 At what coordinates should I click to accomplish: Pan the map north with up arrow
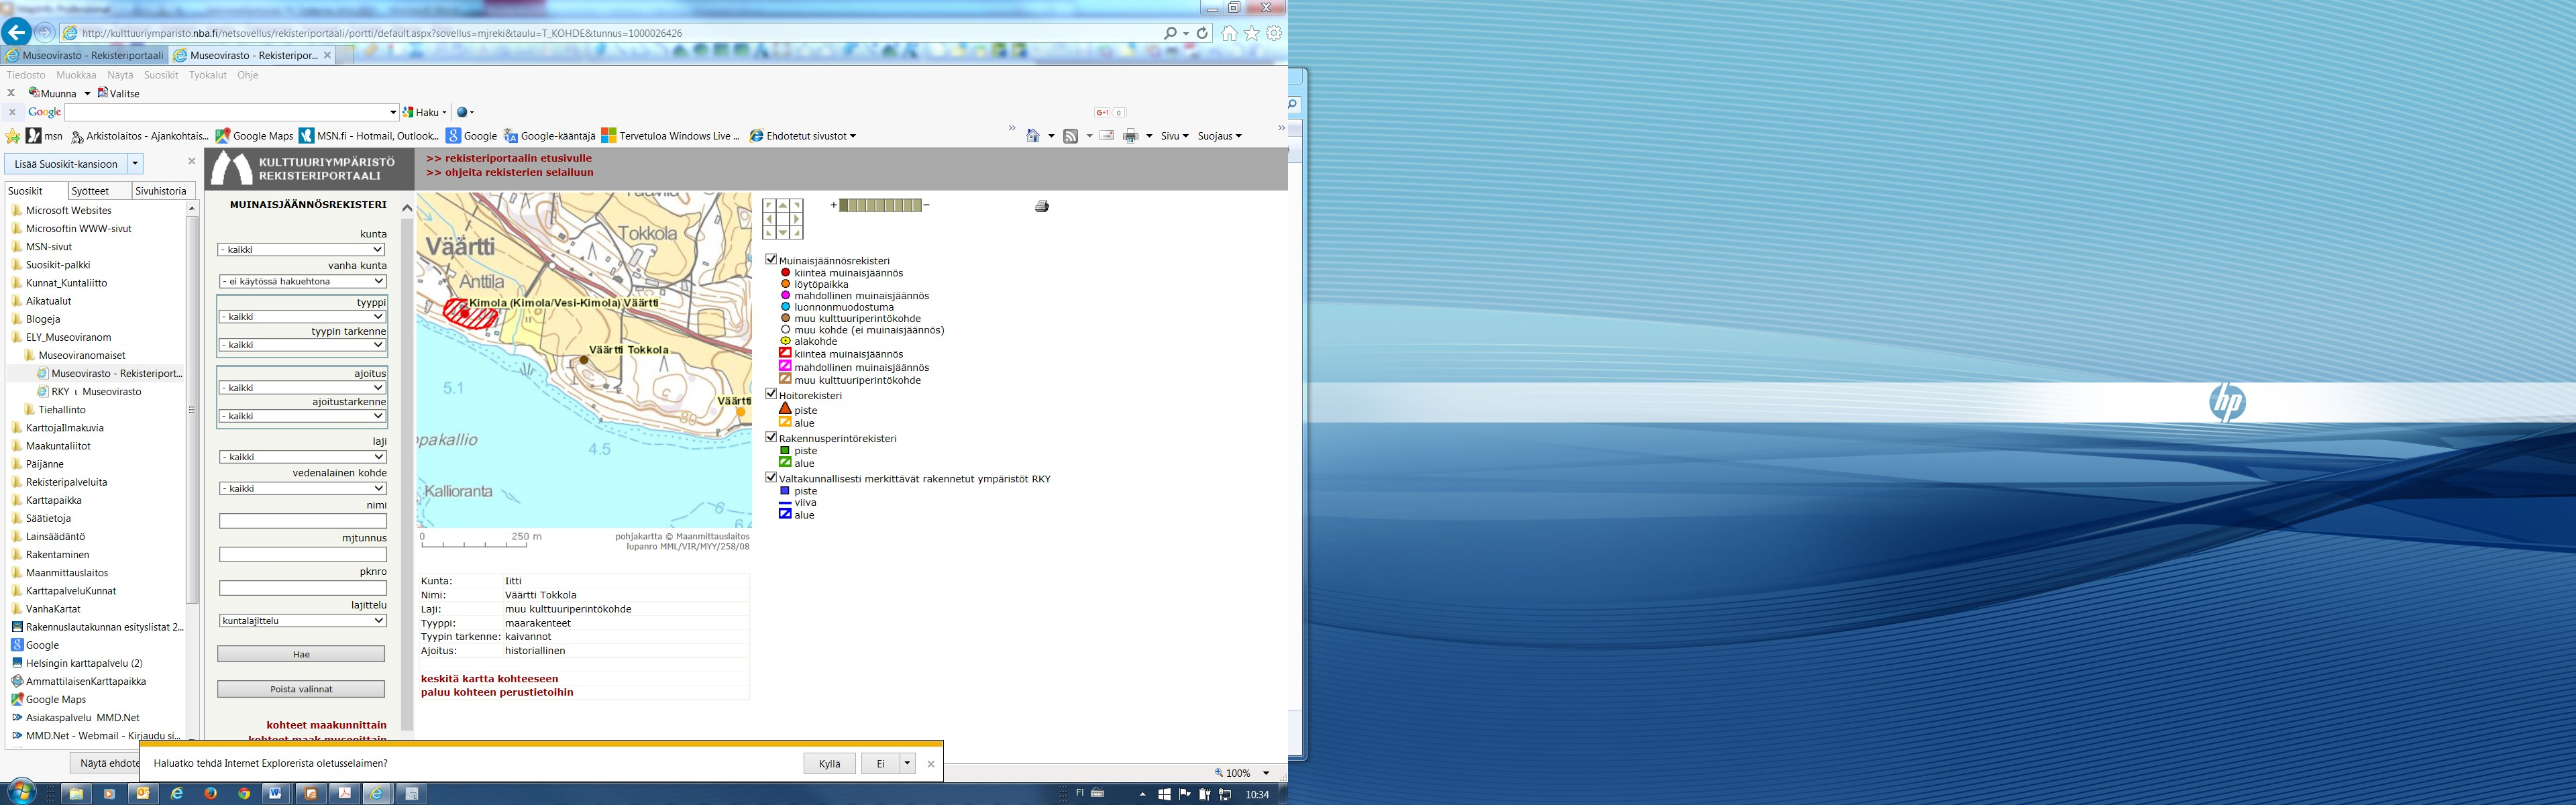(x=783, y=206)
